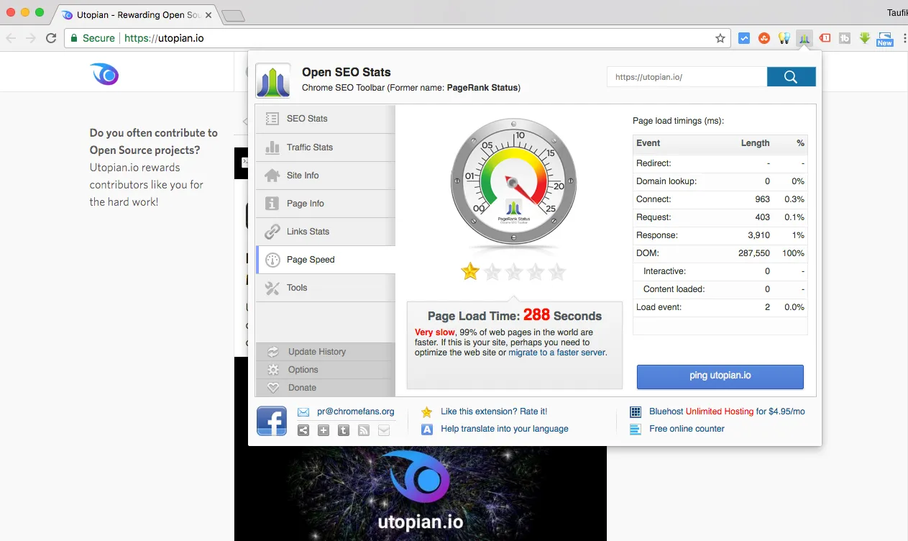Click the first gold rating star
Viewport: 908px width, 541px height.
(x=470, y=271)
